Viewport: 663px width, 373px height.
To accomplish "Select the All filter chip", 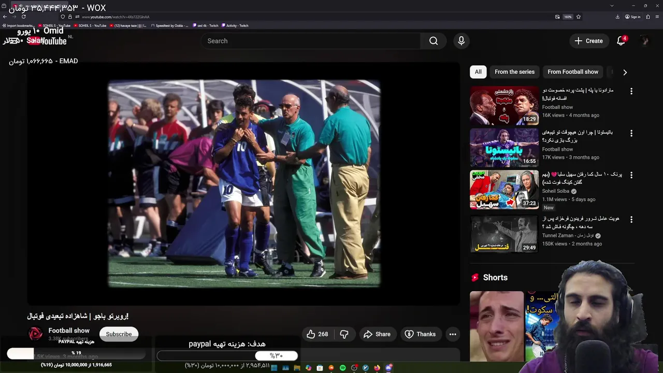I will coord(478,72).
